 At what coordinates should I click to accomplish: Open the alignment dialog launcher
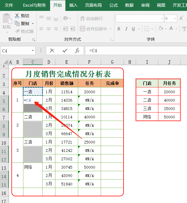[x=111, y=40]
